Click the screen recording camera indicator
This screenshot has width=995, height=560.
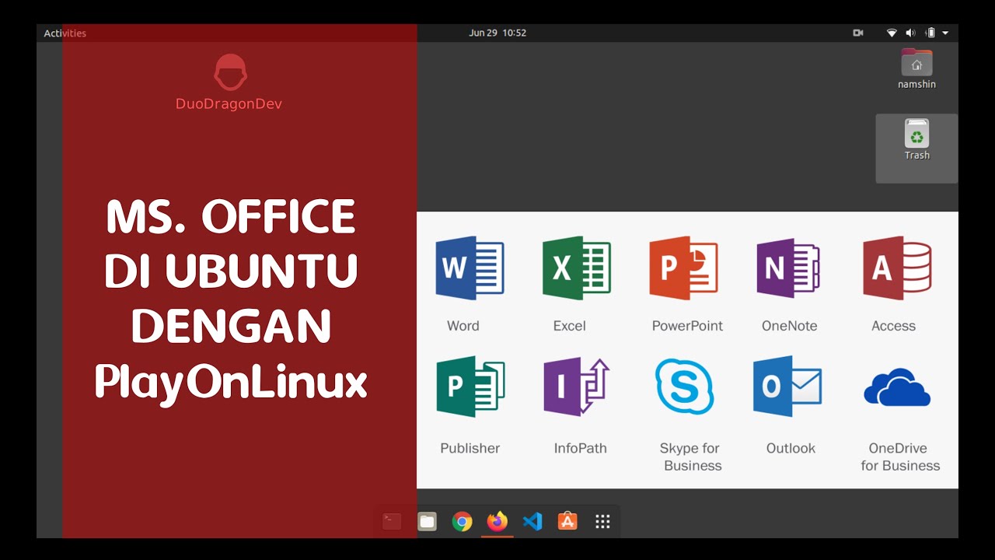click(x=858, y=33)
